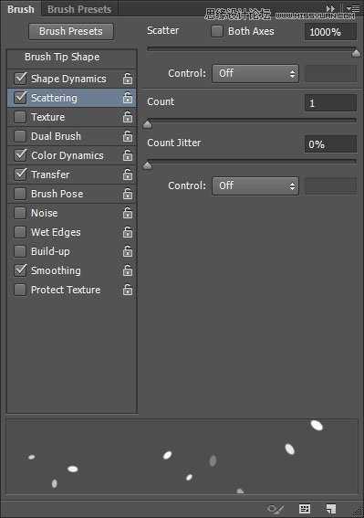Image resolution: width=364 pixels, height=518 pixels.
Task: Click the Count Jitter slider handle
Action: (x=148, y=165)
